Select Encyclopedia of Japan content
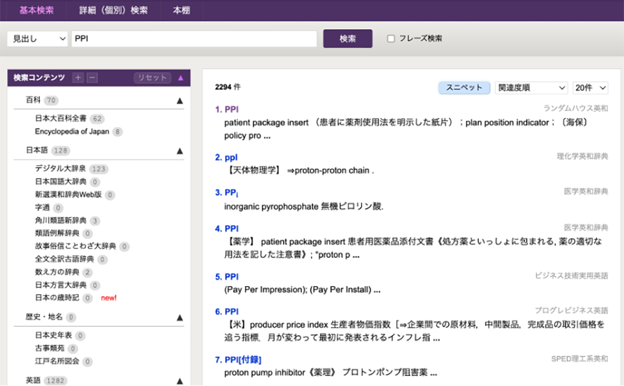The image size is (624, 386). pos(72,132)
